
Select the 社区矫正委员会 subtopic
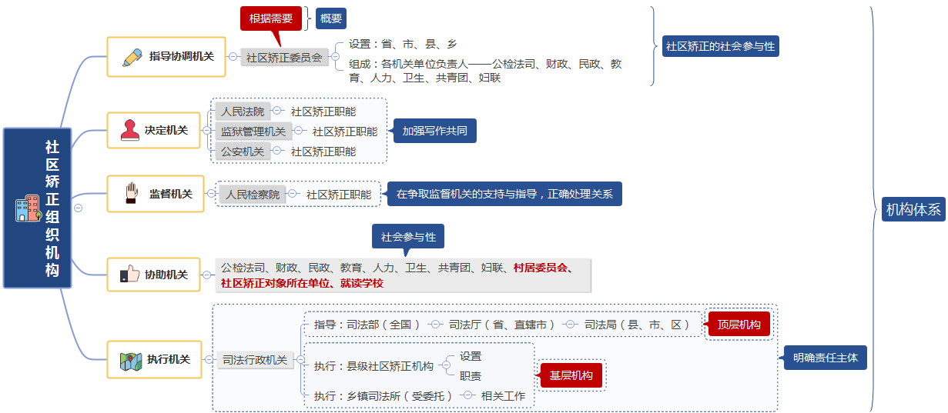coord(284,57)
